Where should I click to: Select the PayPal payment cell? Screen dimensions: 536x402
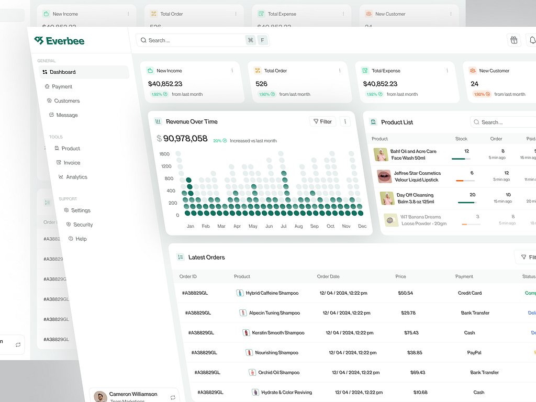click(x=474, y=352)
